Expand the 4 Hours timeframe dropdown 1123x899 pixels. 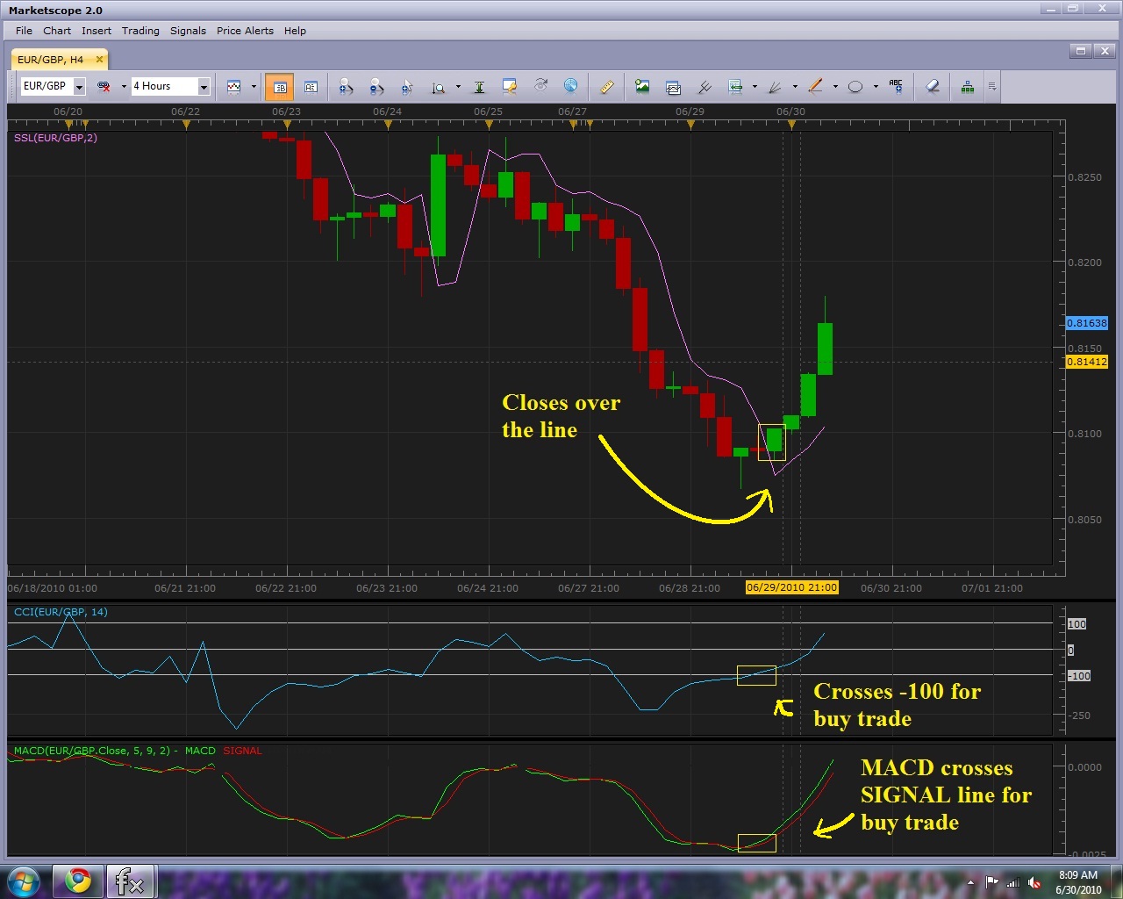pos(204,86)
